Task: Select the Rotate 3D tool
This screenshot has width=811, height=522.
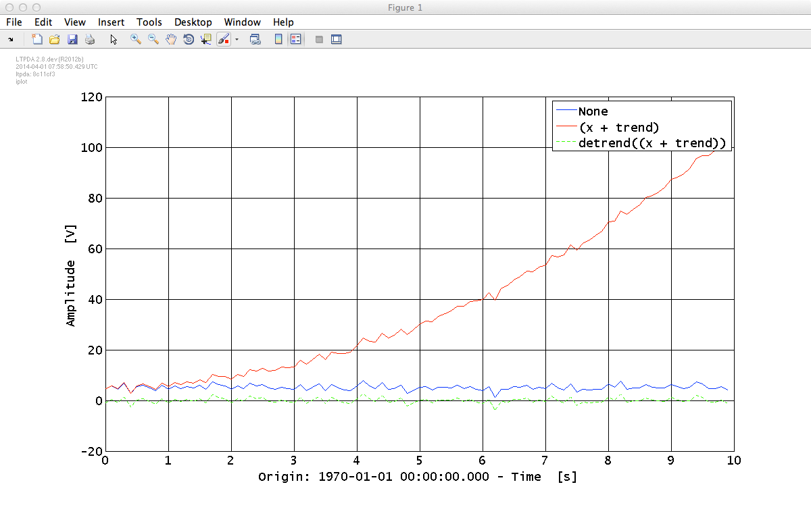Action: pyautogui.click(x=189, y=40)
